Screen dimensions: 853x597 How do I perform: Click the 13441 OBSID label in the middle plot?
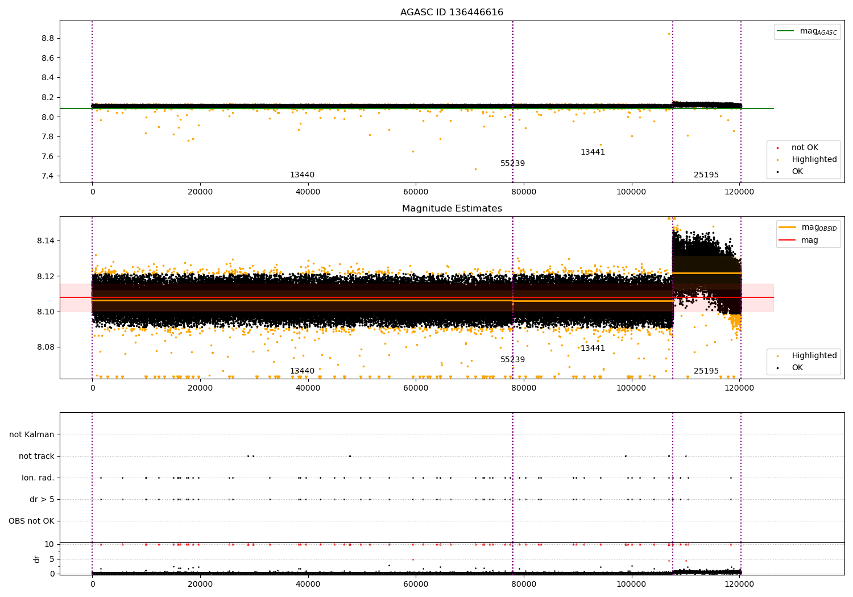(593, 349)
